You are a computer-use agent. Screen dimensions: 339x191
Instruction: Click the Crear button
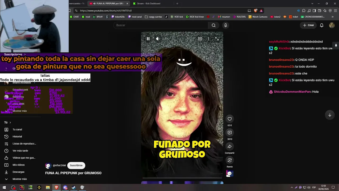click(x=309, y=25)
